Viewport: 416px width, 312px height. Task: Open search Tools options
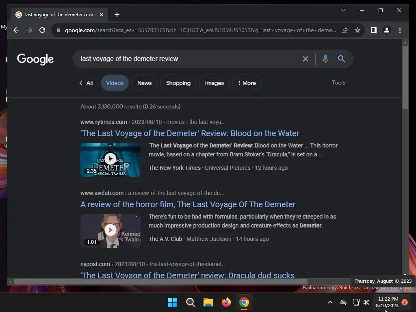pyautogui.click(x=338, y=83)
